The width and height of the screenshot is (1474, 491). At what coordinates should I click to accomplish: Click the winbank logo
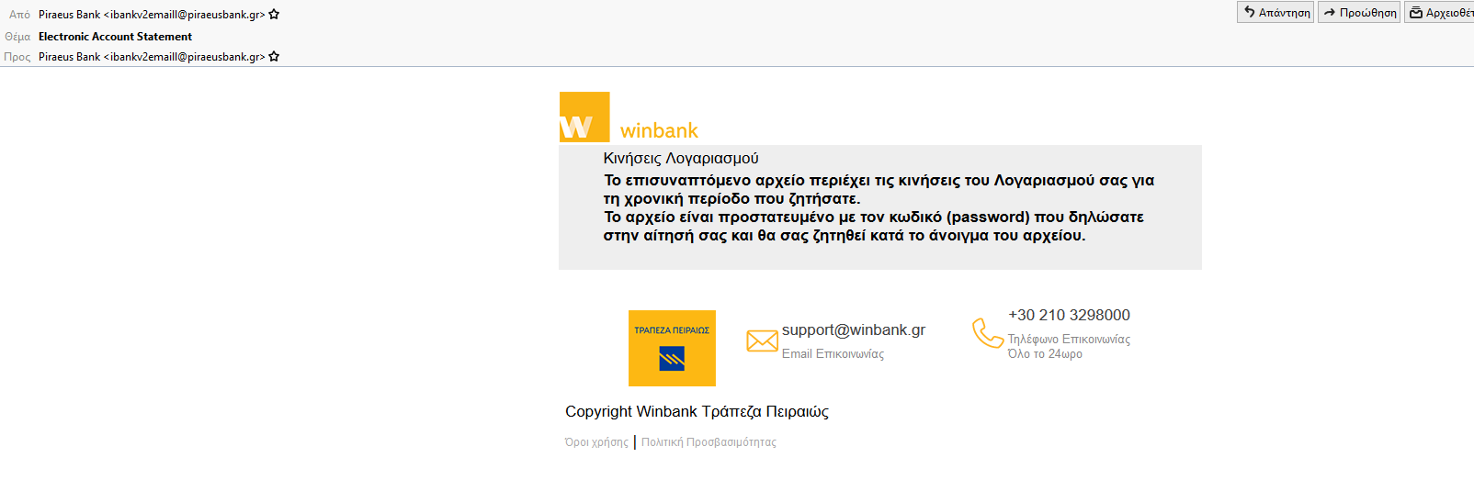click(x=584, y=117)
